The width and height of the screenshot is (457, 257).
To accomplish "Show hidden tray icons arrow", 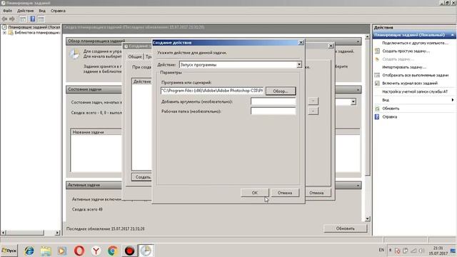I will [x=391, y=250].
